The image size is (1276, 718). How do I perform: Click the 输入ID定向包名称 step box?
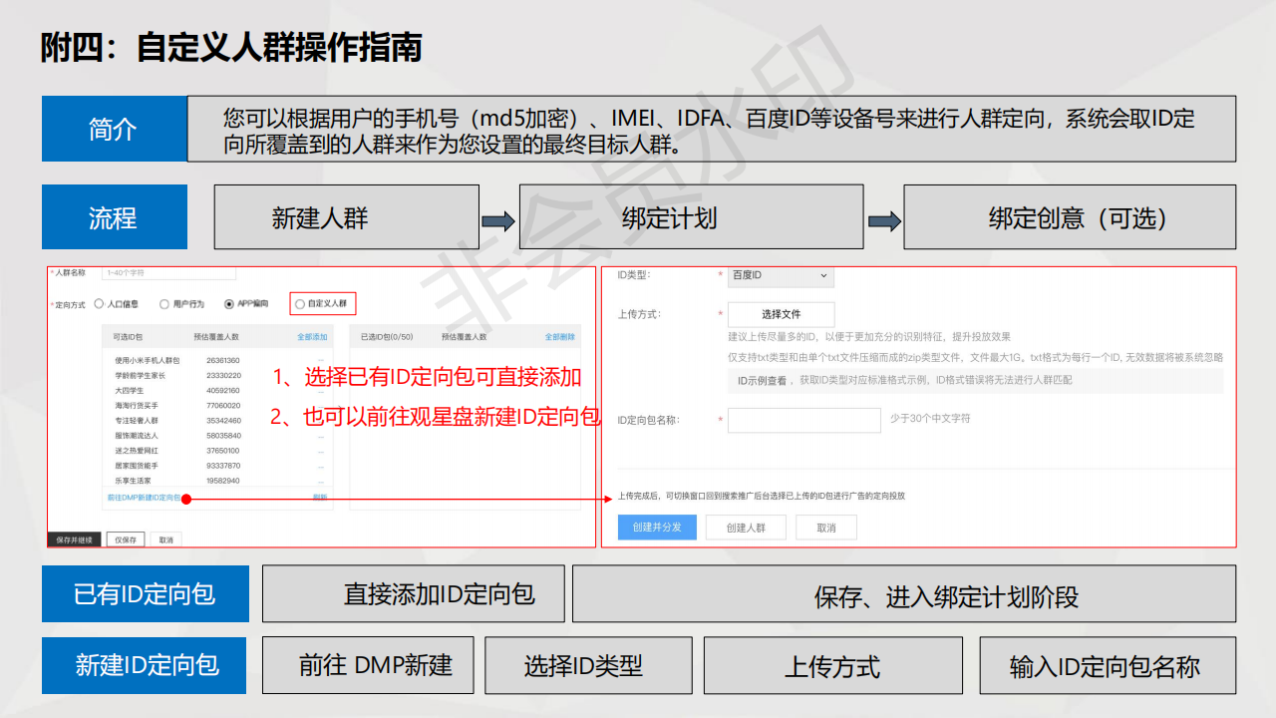click(x=1108, y=665)
